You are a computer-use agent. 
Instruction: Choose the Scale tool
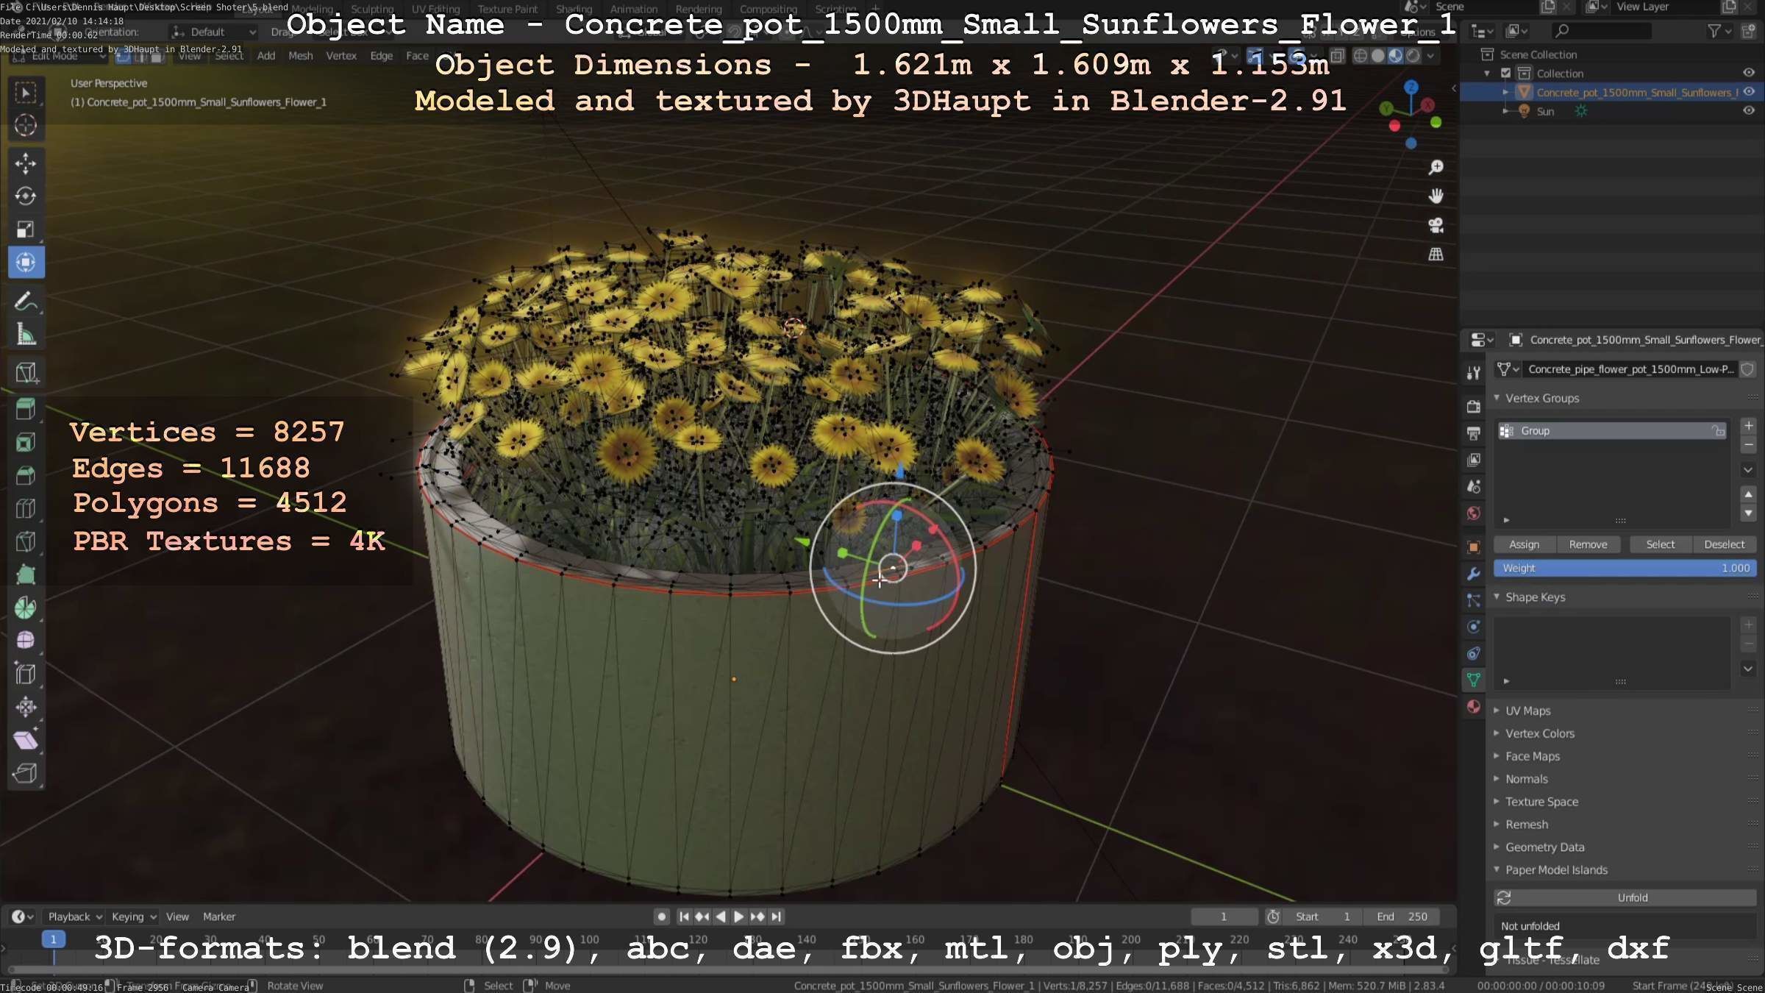[x=26, y=229]
